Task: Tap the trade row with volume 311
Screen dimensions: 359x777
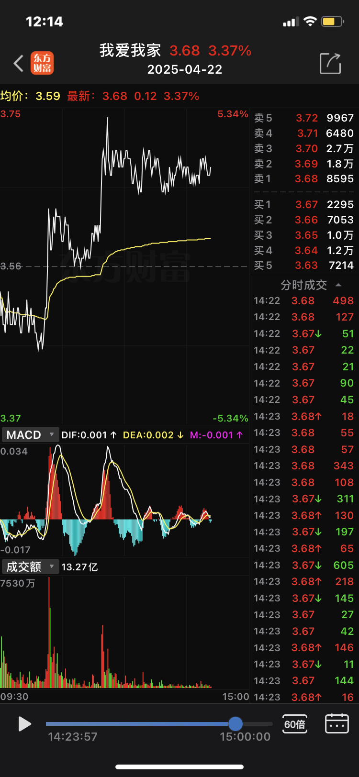Action: coord(304,499)
